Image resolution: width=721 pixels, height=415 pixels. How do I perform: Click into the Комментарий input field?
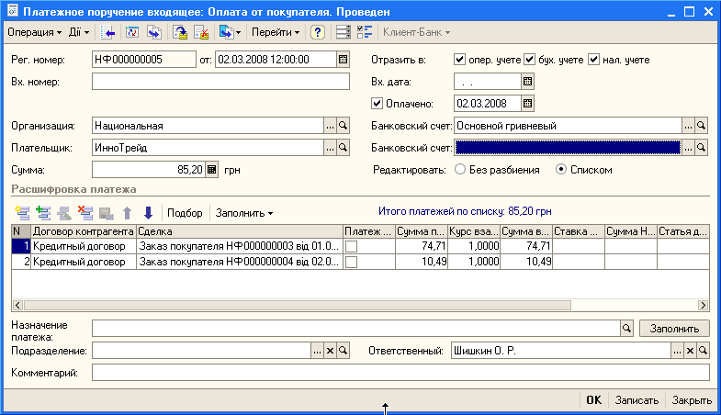[x=400, y=373]
